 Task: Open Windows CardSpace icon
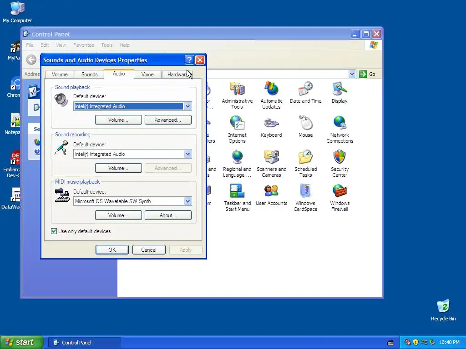pos(305,198)
